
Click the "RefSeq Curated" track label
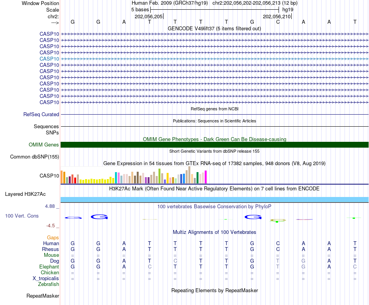41,114
